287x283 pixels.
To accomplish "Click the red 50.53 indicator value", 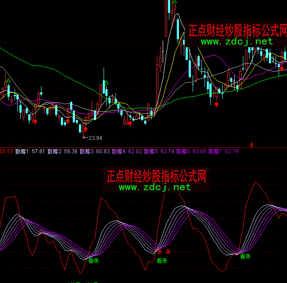I will pos(6,151).
